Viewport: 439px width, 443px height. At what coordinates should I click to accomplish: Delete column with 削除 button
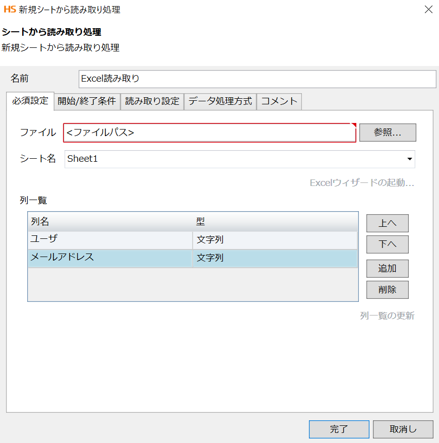(x=387, y=290)
